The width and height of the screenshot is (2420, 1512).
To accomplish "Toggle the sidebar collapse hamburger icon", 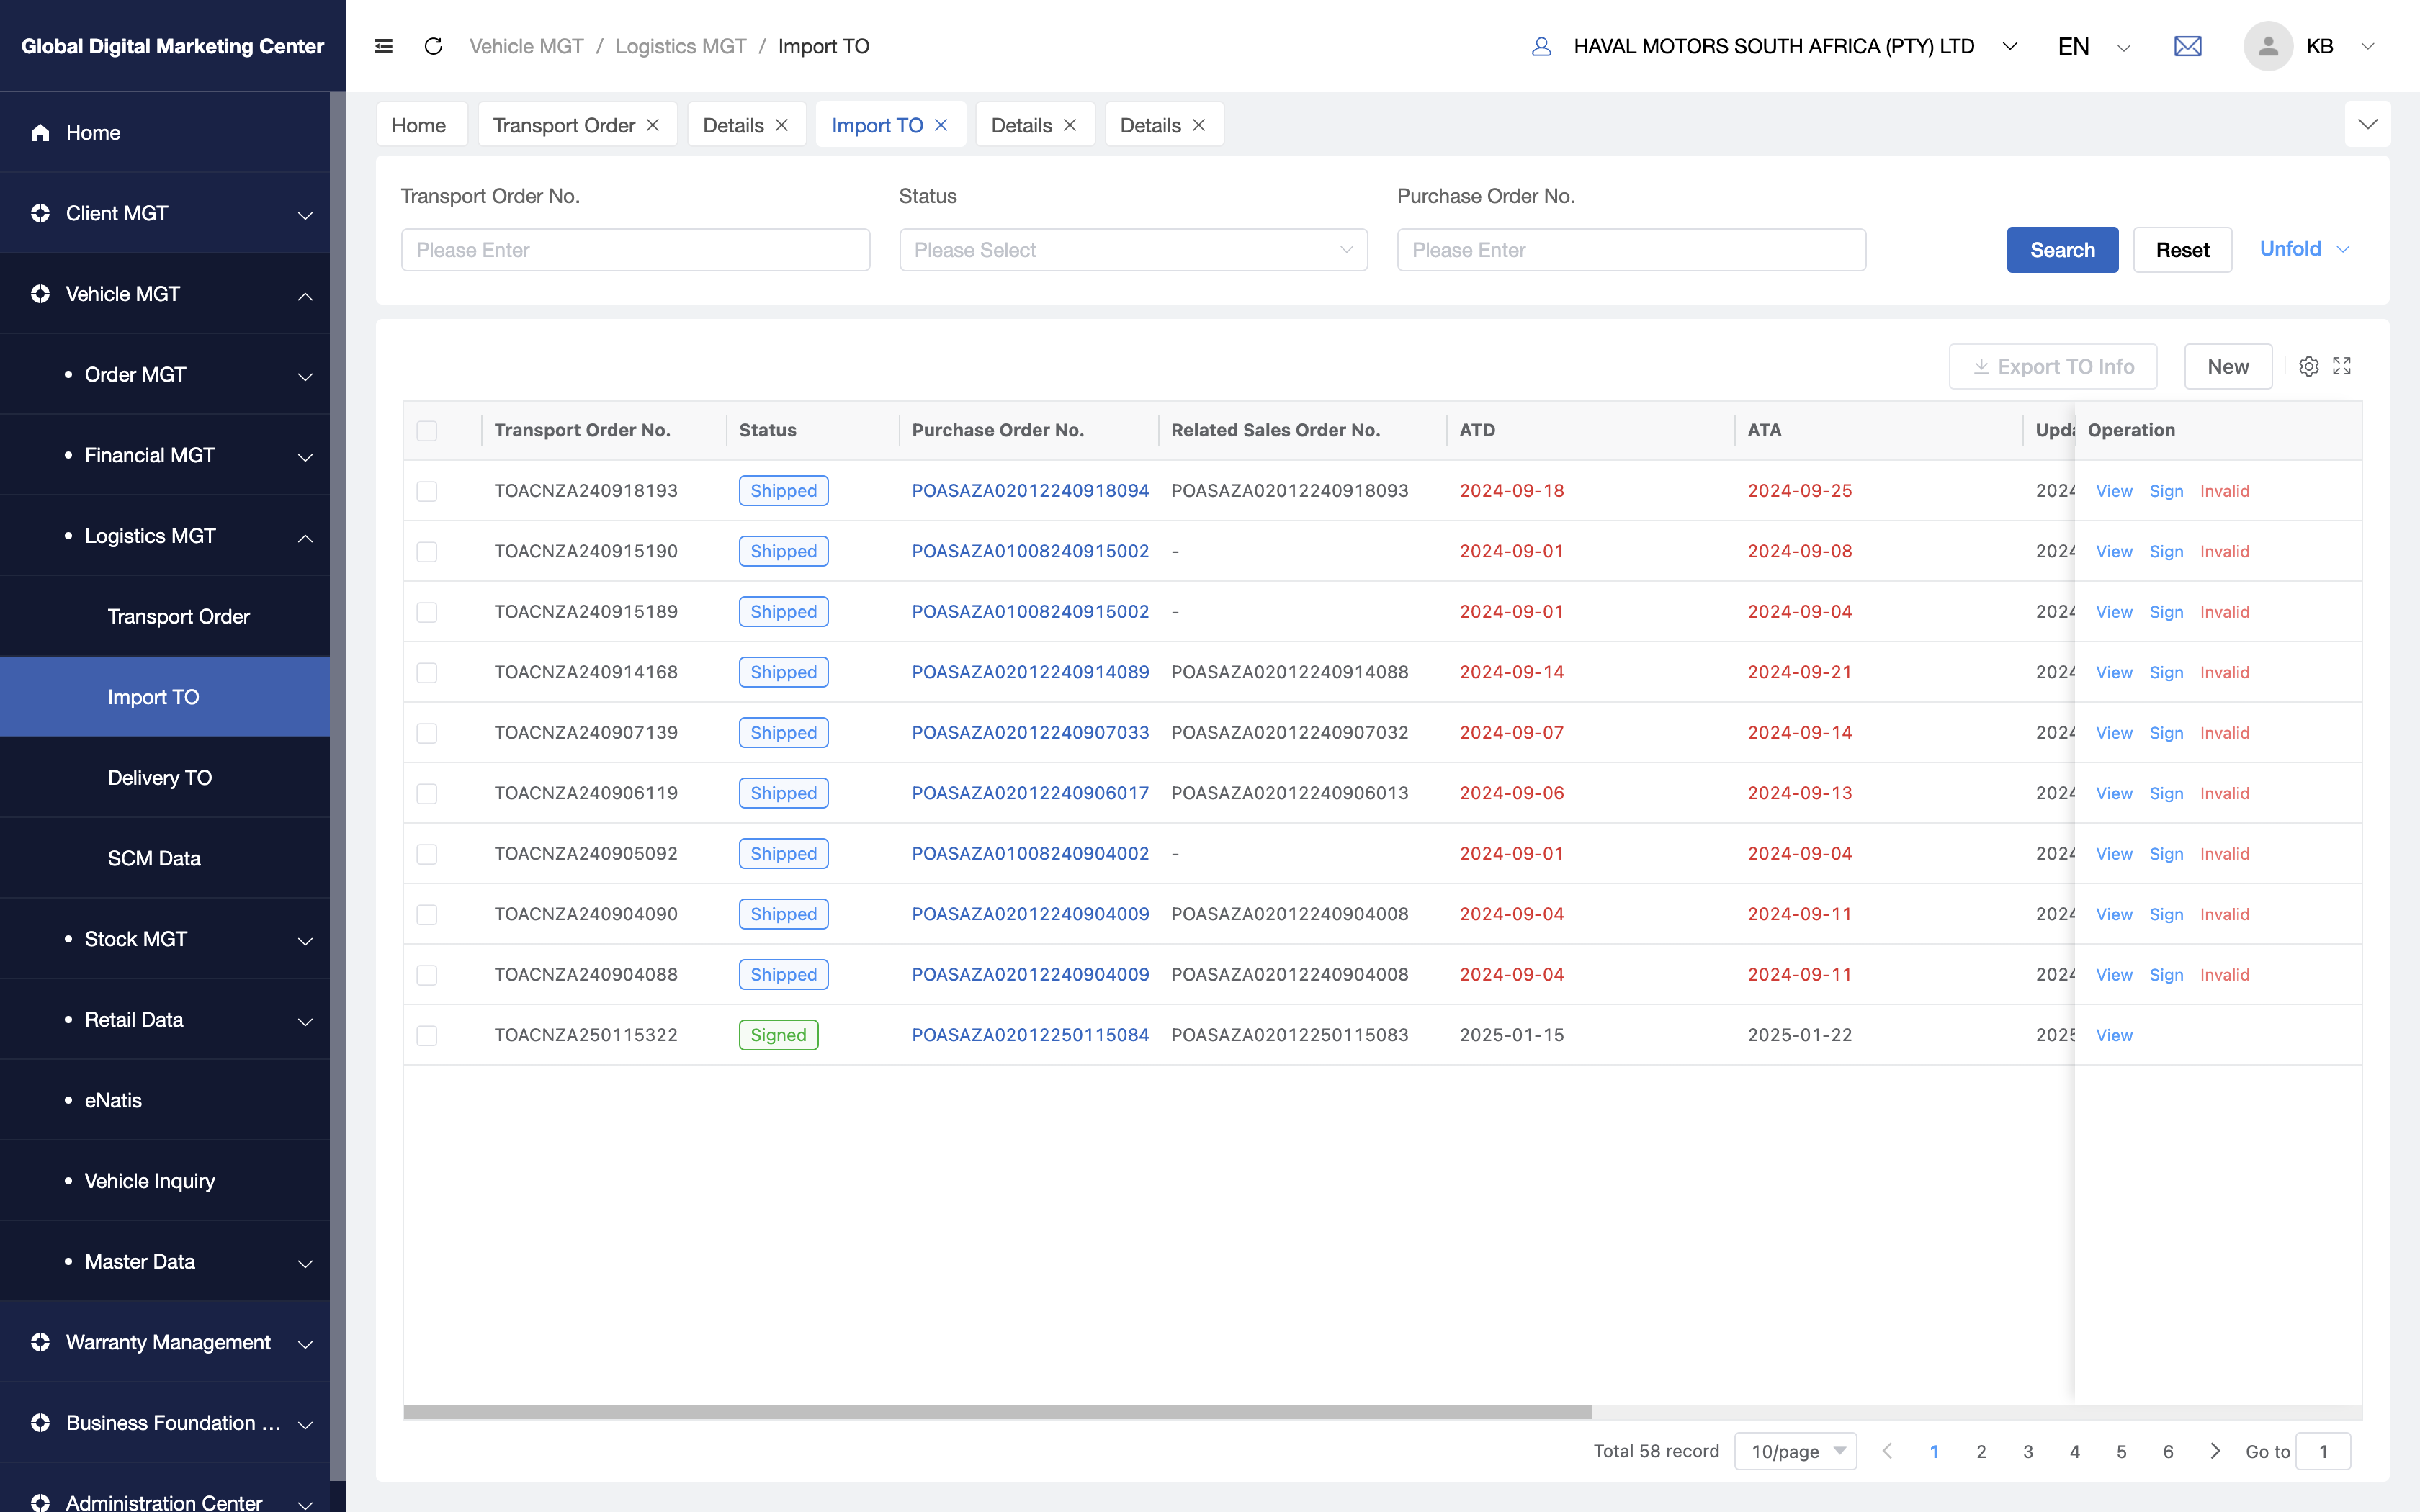I will coord(384,46).
